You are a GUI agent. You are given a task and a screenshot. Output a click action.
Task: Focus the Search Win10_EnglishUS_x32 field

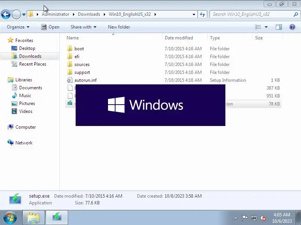[251, 14]
